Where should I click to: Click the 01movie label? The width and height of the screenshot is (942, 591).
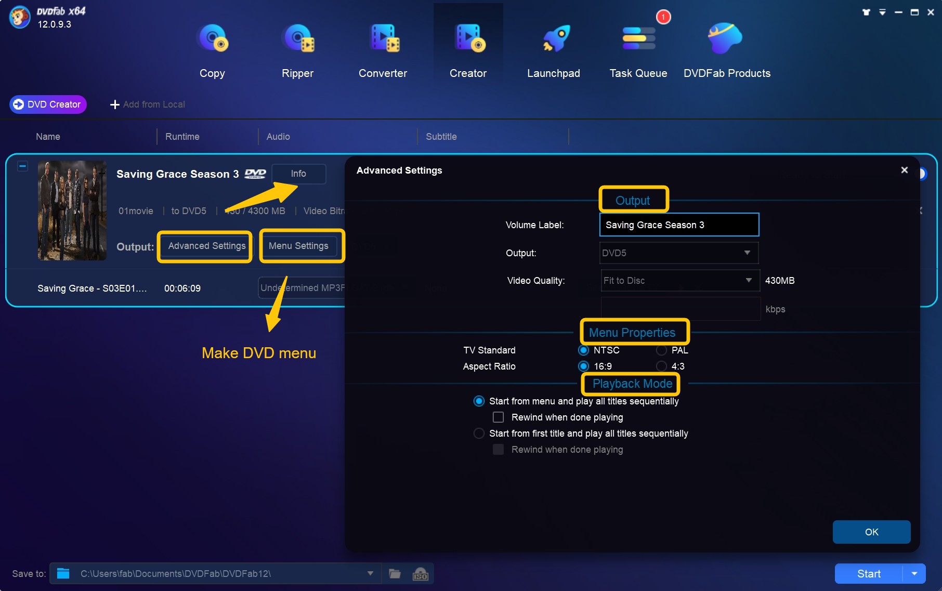coord(136,211)
